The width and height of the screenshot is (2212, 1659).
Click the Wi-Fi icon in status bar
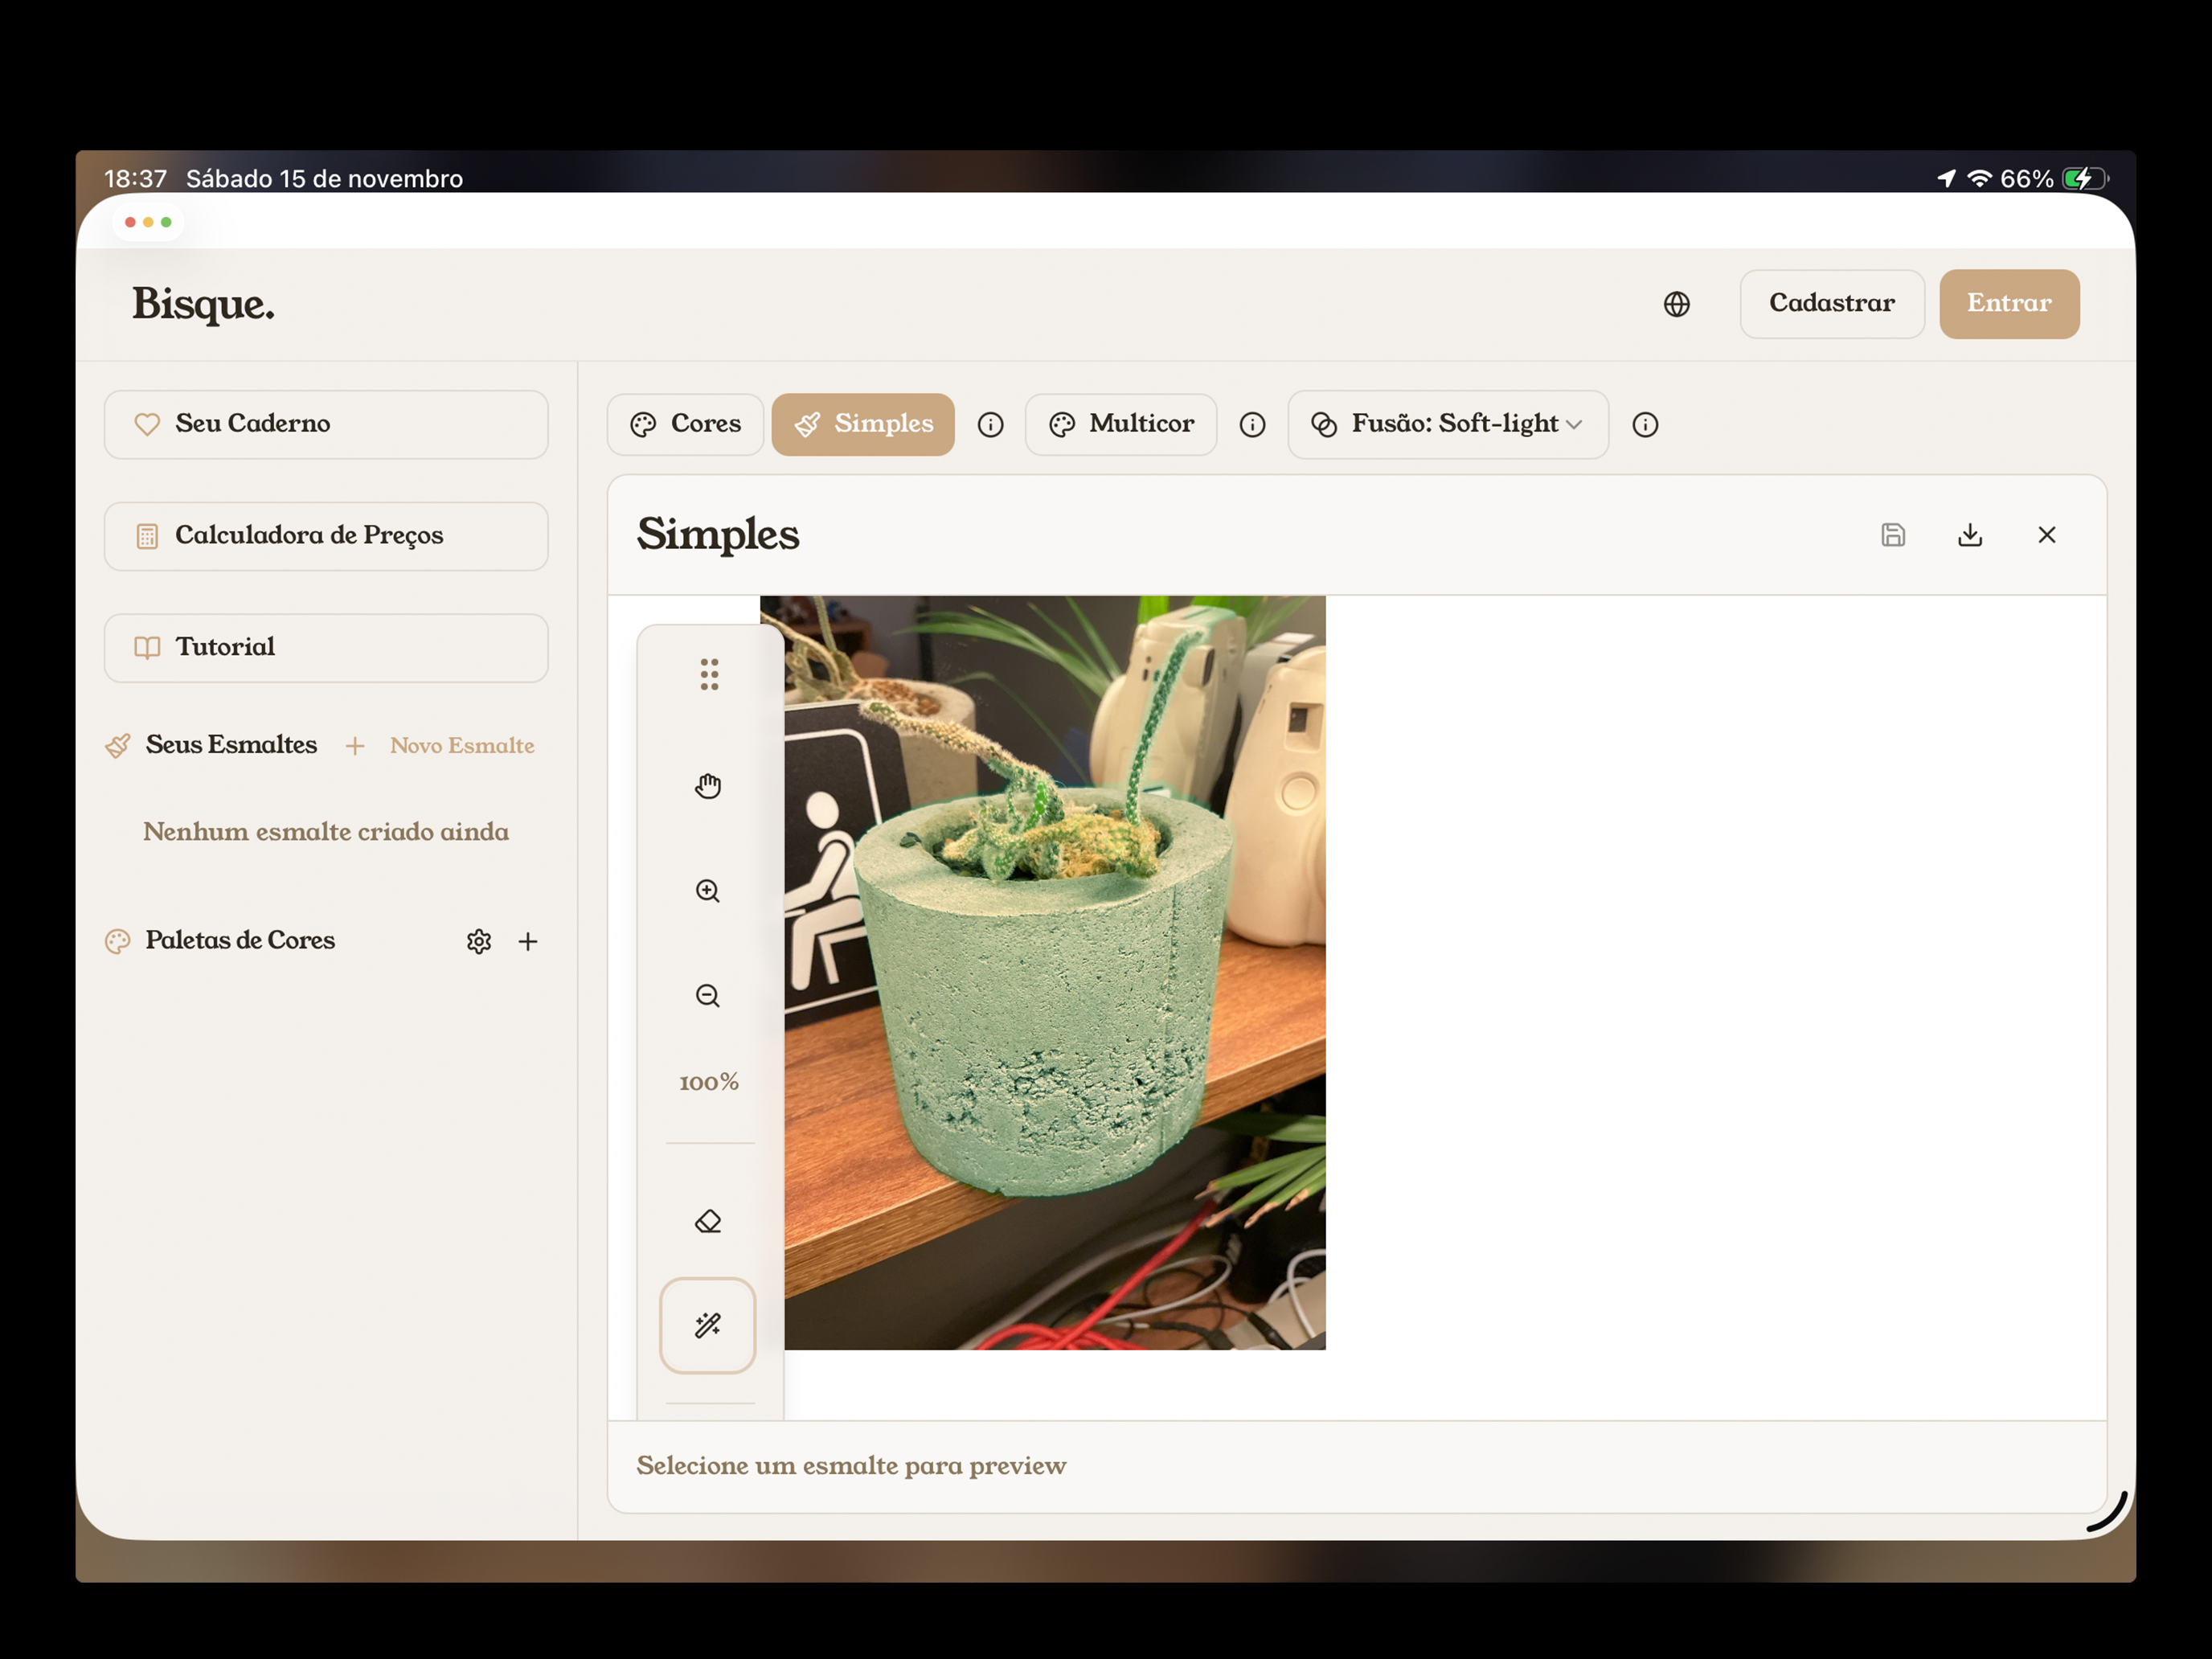tap(1979, 179)
